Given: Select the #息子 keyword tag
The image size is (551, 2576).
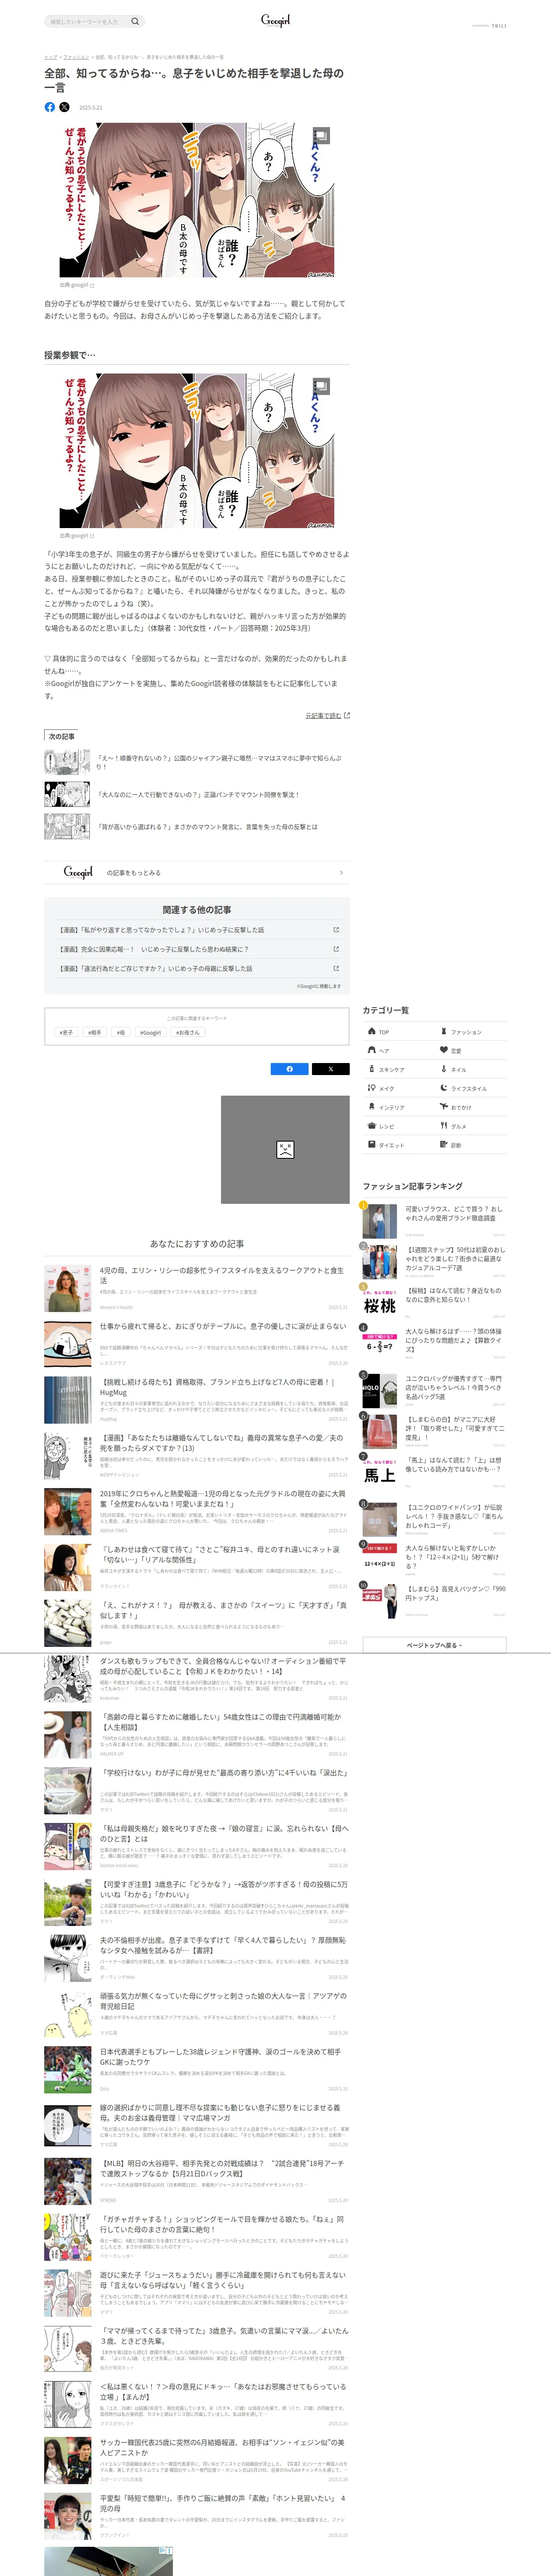Looking at the screenshot, I should [x=67, y=1032].
